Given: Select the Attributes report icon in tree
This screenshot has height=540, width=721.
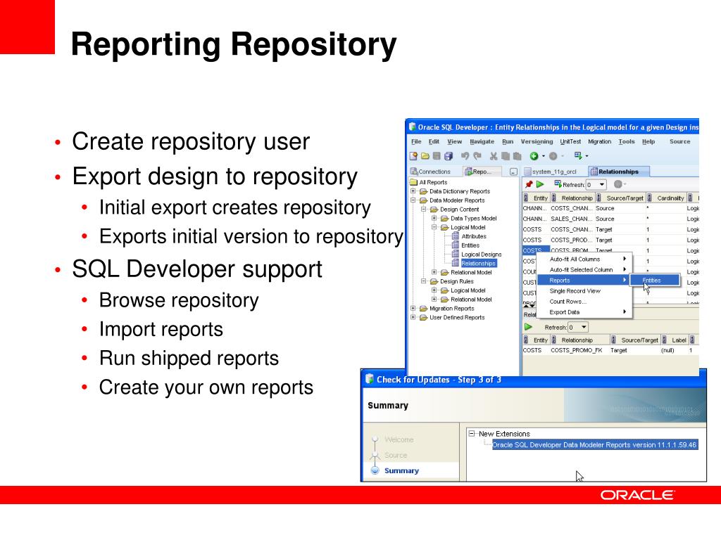Looking at the screenshot, I should pyautogui.click(x=456, y=236).
